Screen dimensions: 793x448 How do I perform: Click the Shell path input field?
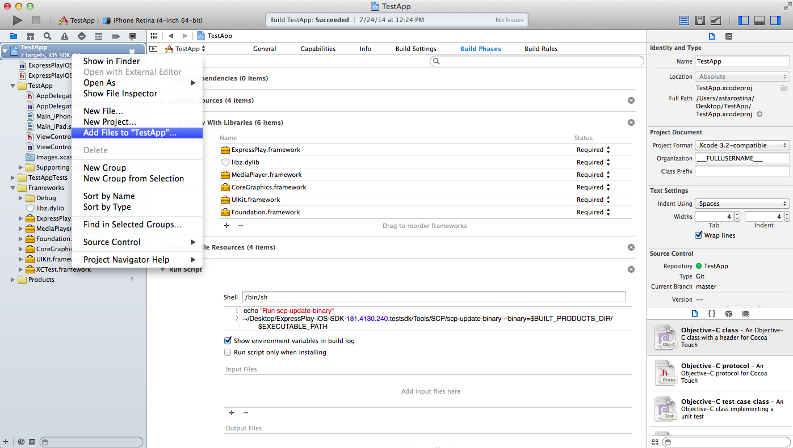pos(434,297)
